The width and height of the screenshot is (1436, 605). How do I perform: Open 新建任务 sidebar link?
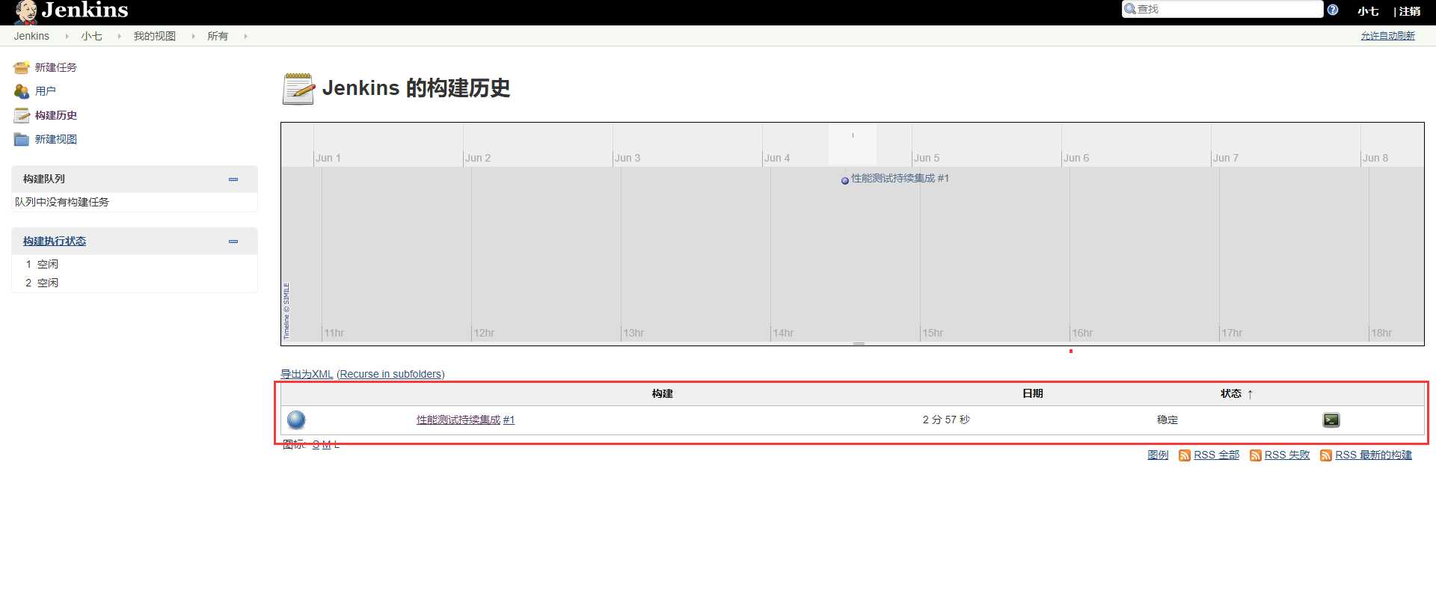tap(56, 67)
